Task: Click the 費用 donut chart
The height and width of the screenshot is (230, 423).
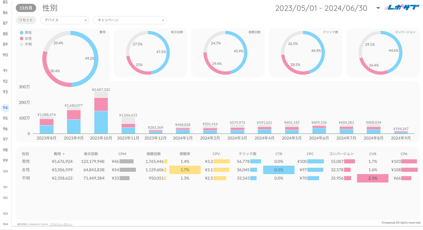Action: click(x=70, y=59)
